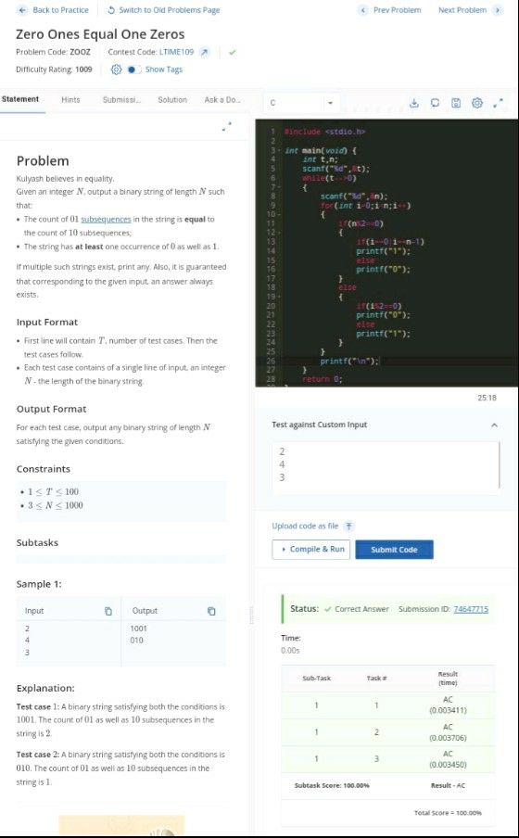Click inside the custom input text box
The width and height of the screenshot is (519, 838).
click(x=386, y=465)
